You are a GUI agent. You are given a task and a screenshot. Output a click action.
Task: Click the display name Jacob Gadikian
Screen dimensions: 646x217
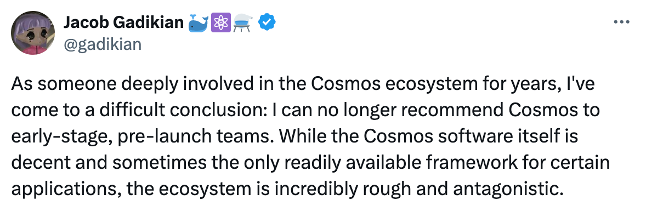click(123, 22)
